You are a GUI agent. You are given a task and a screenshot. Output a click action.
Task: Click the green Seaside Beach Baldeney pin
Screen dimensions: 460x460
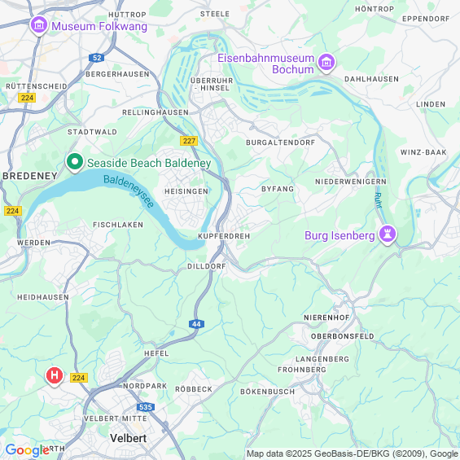pos(75,163)
